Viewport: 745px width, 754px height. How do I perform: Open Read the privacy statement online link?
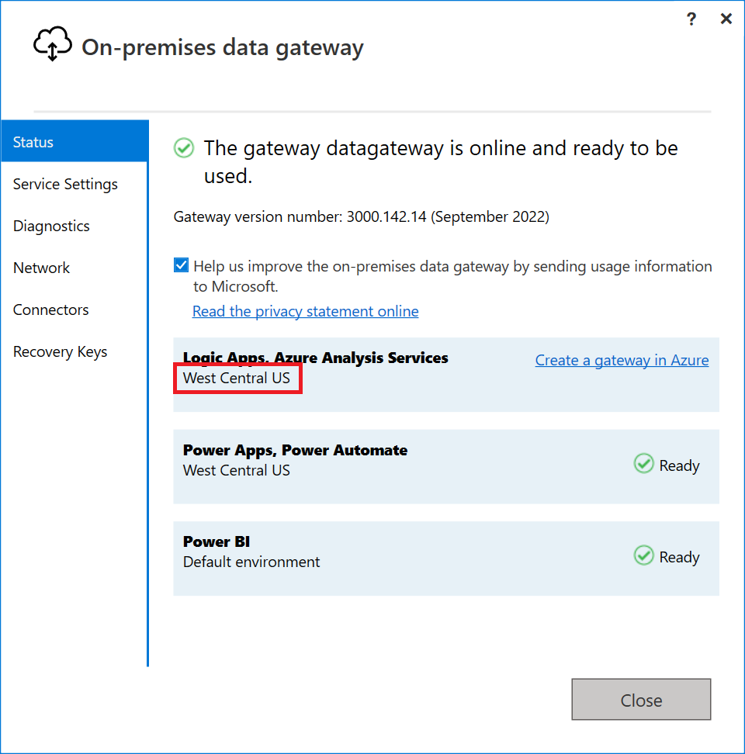[x=305, y=311]
